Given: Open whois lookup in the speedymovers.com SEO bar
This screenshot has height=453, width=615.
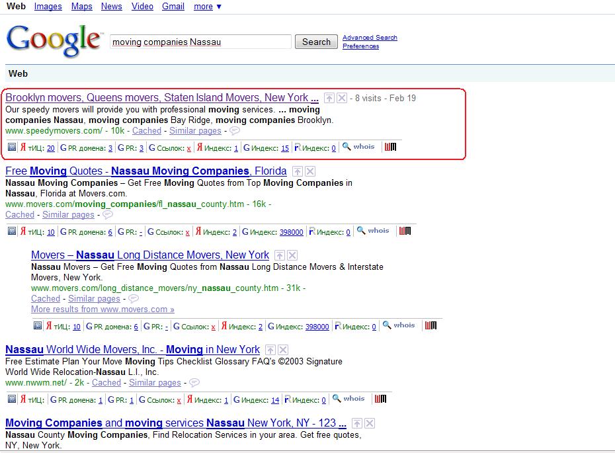Looking at the screenshot, I should click(x=358, y=147).
